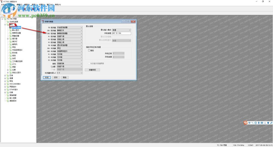Expand the DTMF信令 tree node
The width and height of the screenshot is (273, 147).
(x=5, y=90)
